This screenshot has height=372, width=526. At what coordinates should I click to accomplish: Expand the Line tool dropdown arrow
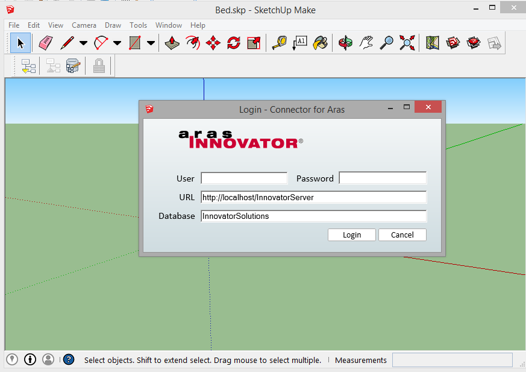point(83,43)
